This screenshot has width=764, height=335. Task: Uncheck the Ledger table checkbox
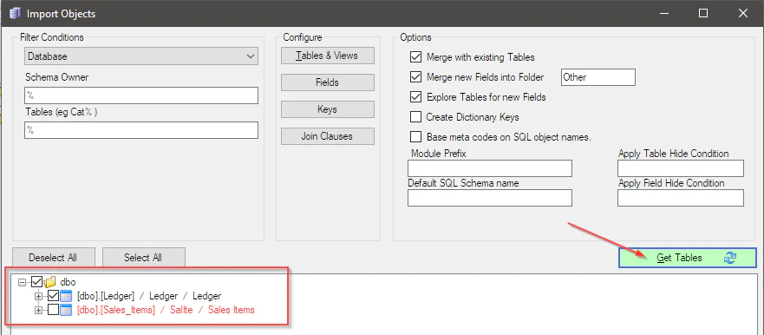point(53,296)
